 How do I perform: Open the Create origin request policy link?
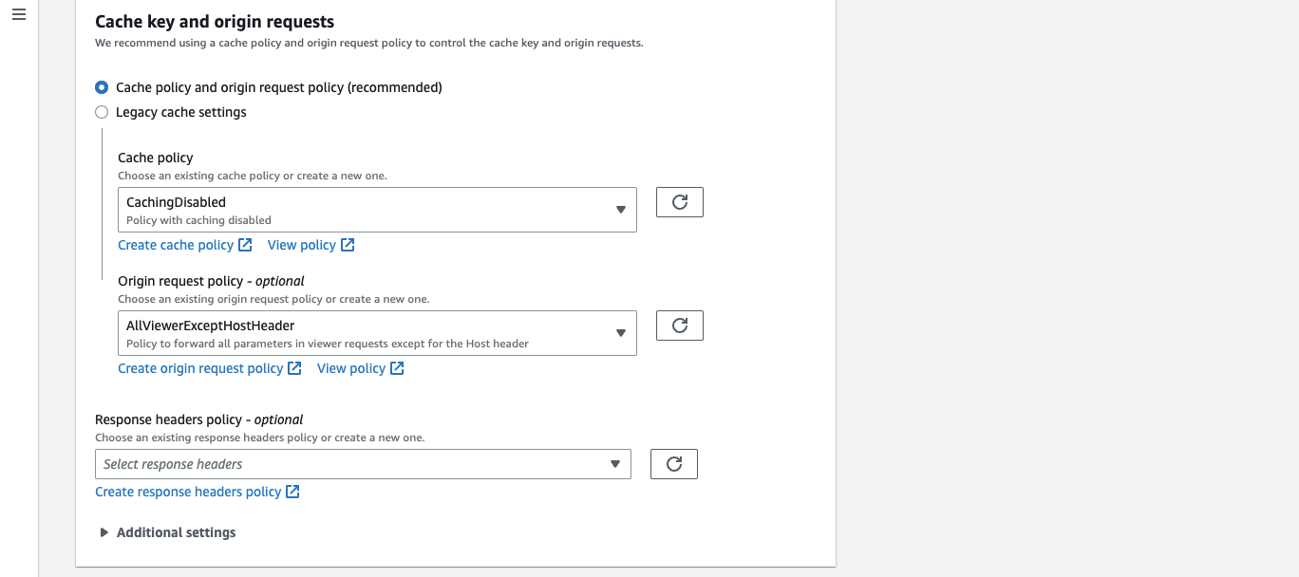201,367
